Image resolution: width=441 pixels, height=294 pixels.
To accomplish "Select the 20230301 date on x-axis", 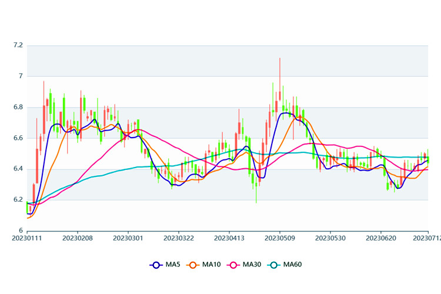I will coord(128,239).
